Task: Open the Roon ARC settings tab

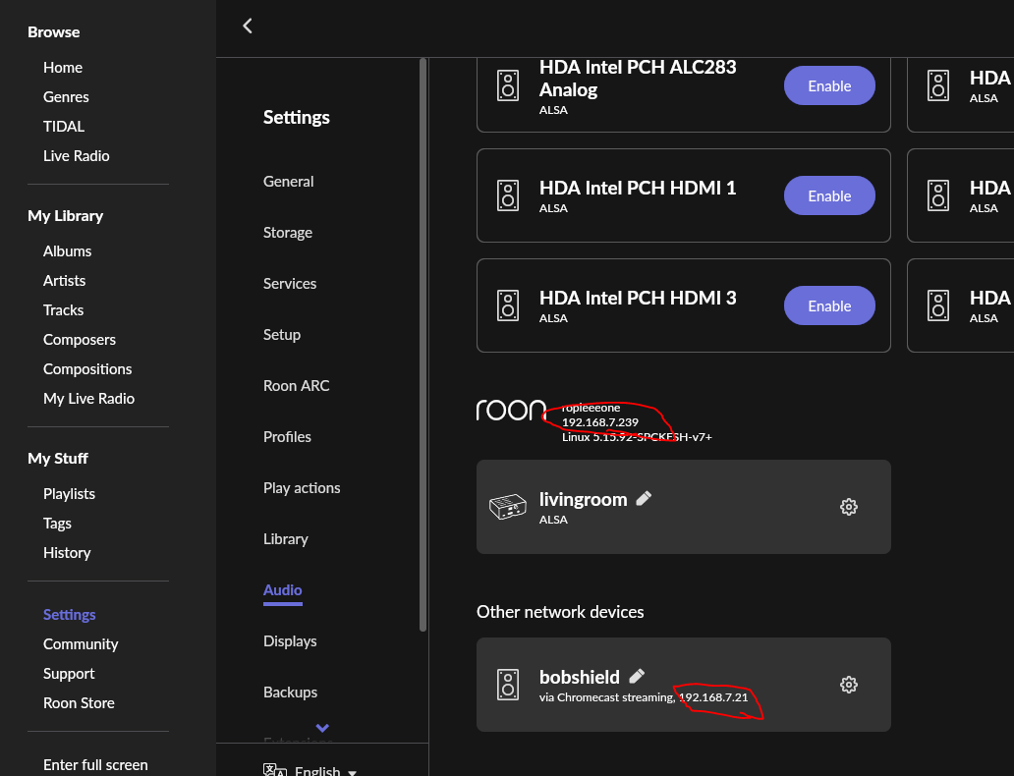Action: tap(296, 386)
